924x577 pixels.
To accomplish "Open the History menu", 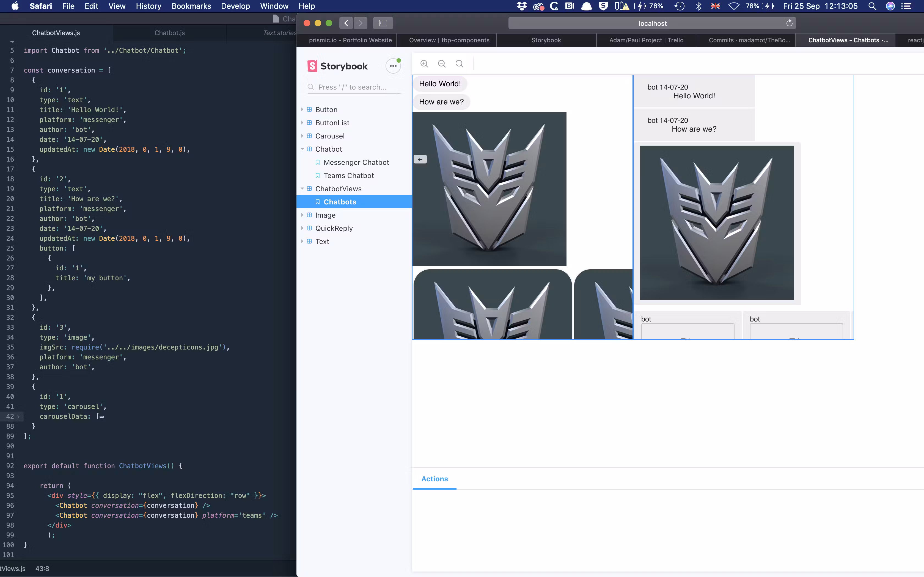I will pyautogui.click(x=148, y=6).
